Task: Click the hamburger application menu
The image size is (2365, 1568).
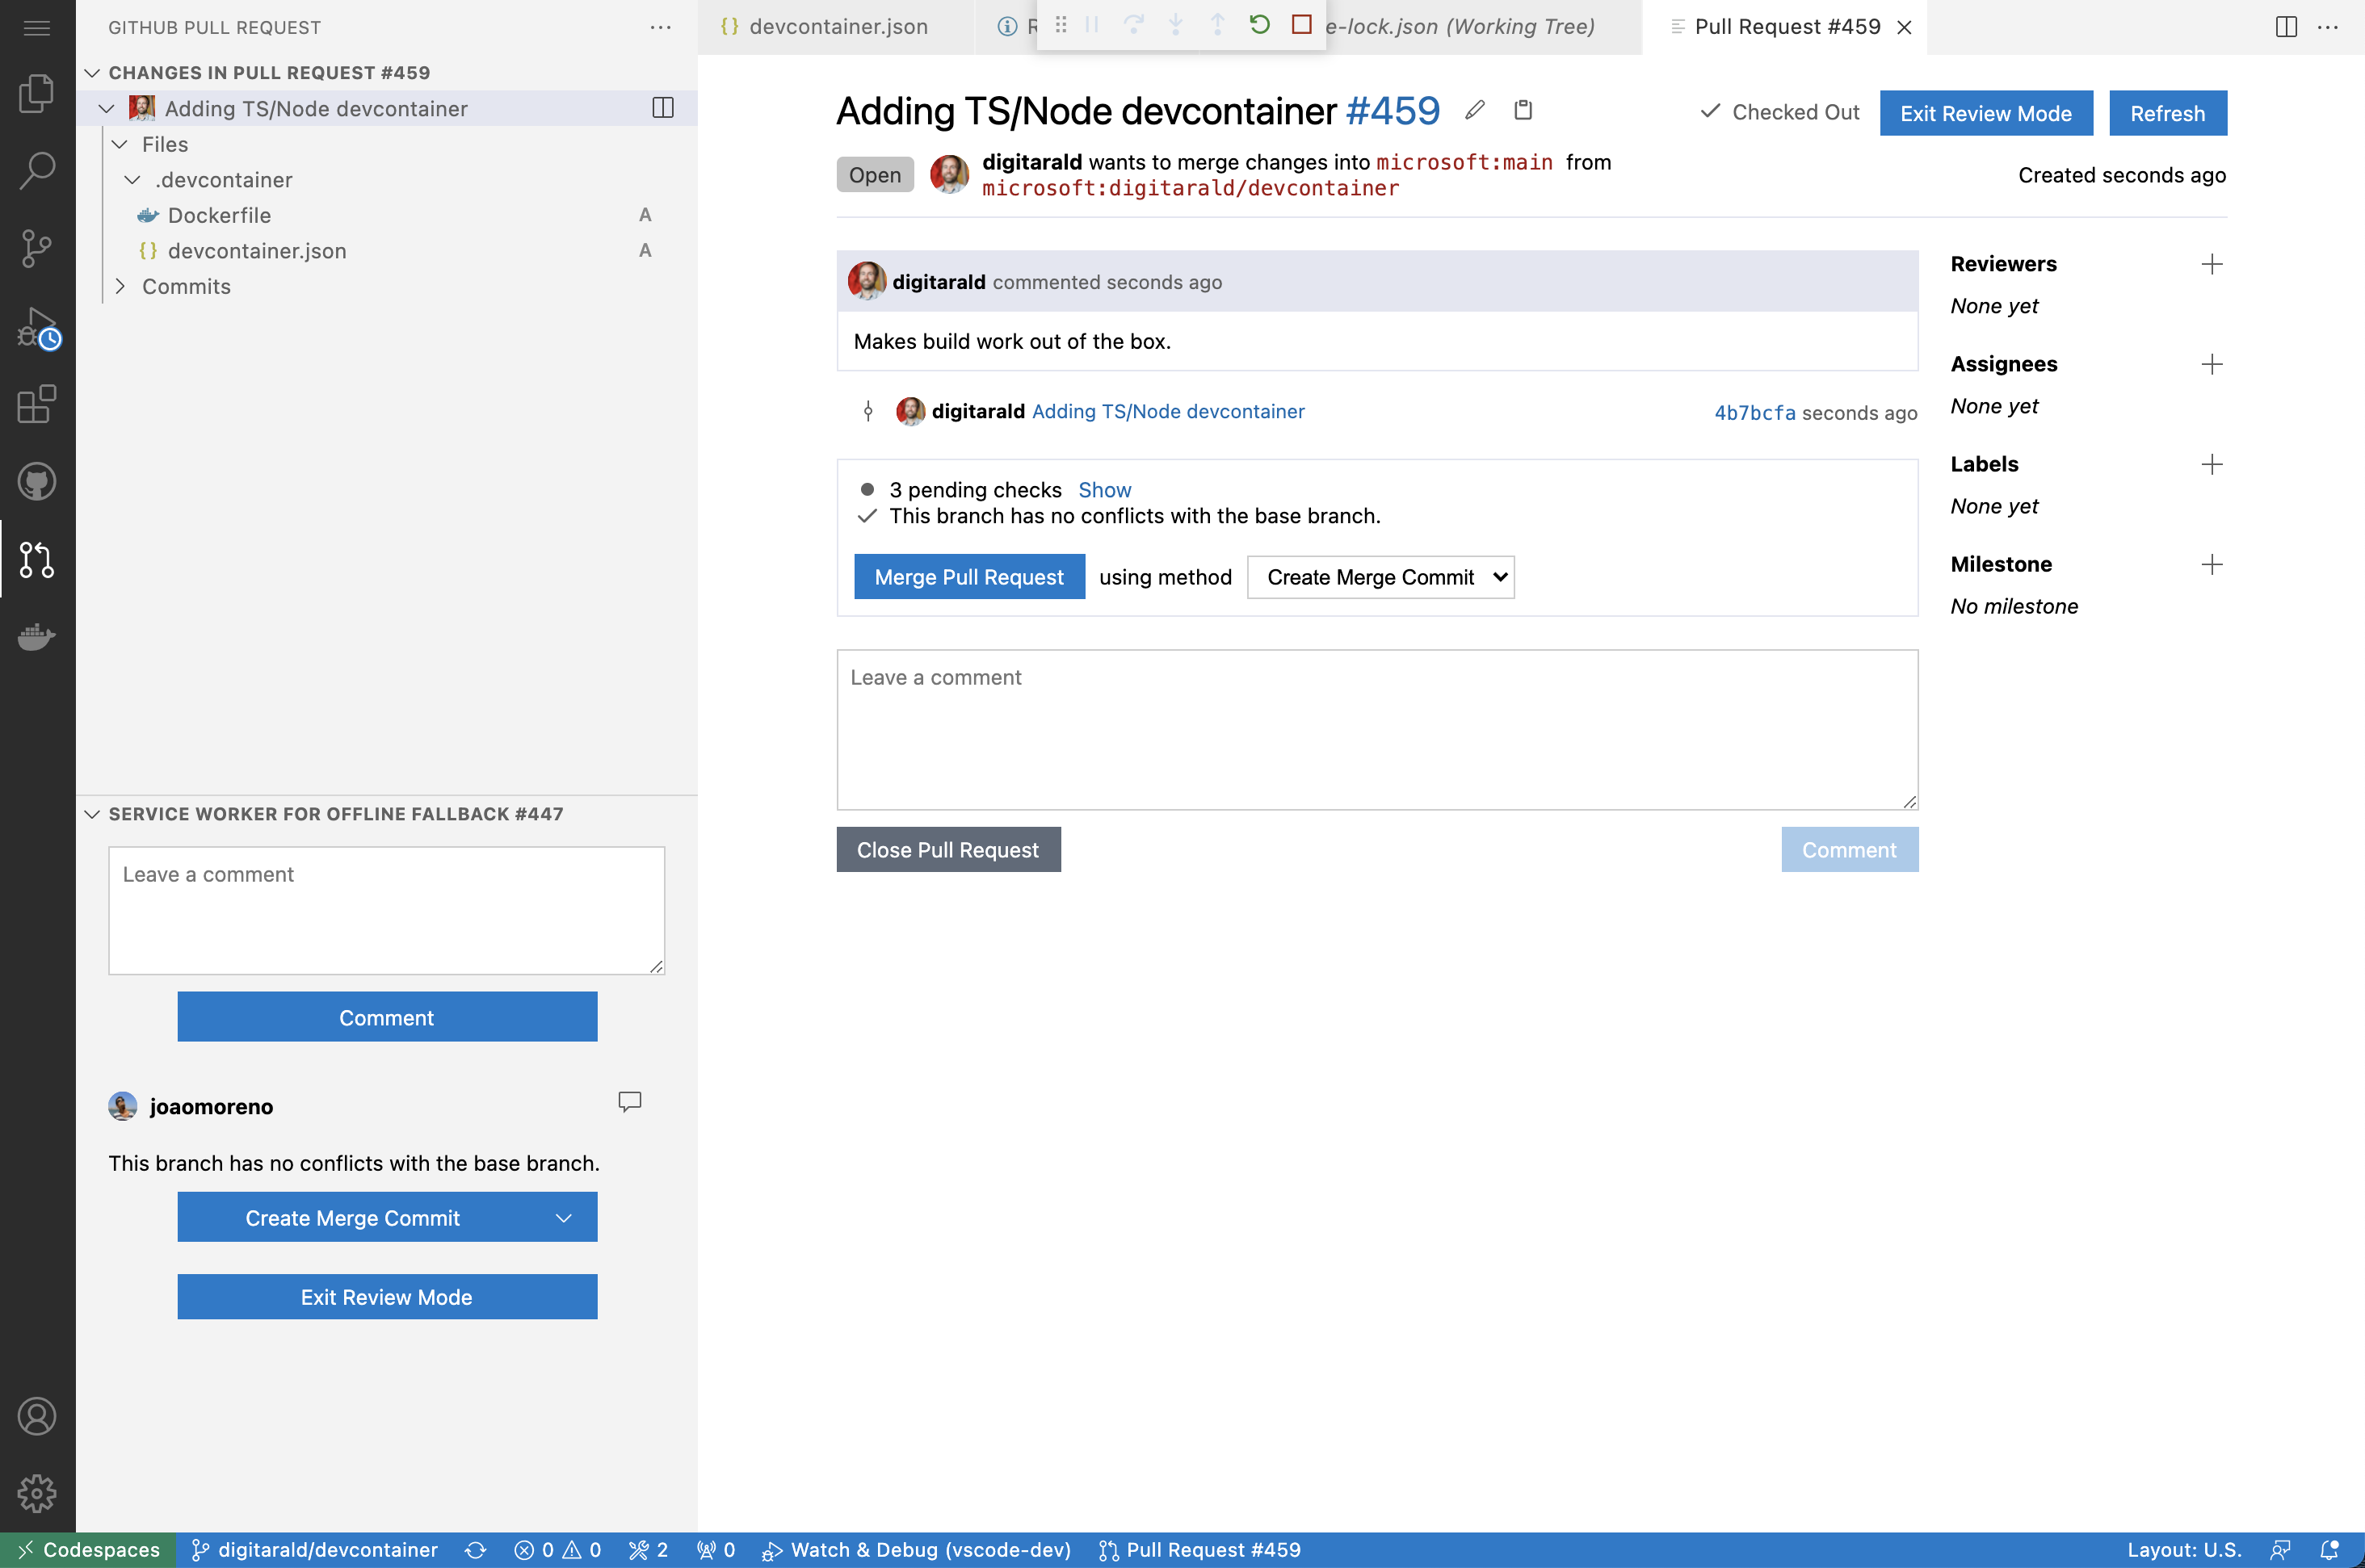Action: 37,28
